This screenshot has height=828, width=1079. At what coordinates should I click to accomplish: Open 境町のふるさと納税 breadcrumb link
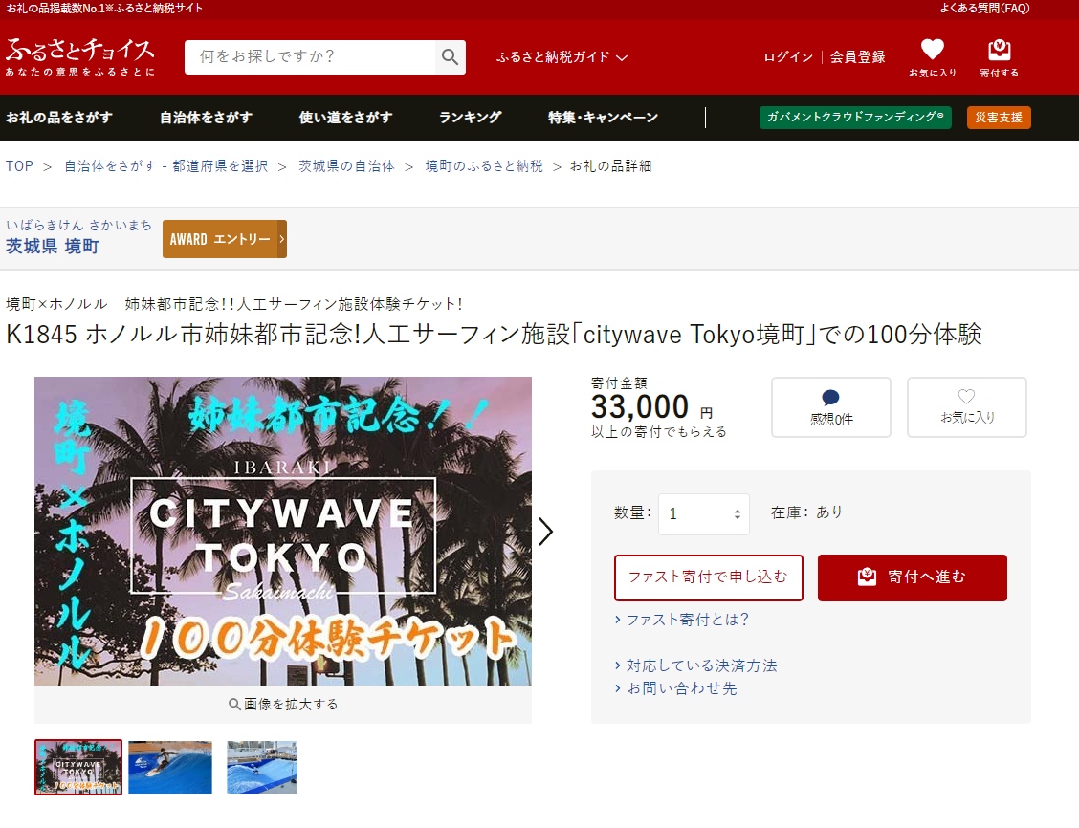click(484, 166)
